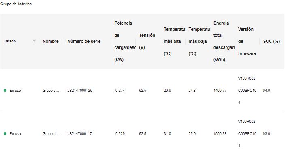Select the energy value 1555.38 cell

(220, 134)
